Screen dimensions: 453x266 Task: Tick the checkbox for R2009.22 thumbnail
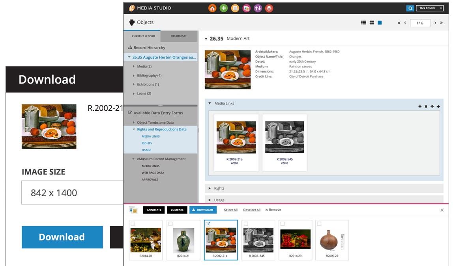pos(319,223)
